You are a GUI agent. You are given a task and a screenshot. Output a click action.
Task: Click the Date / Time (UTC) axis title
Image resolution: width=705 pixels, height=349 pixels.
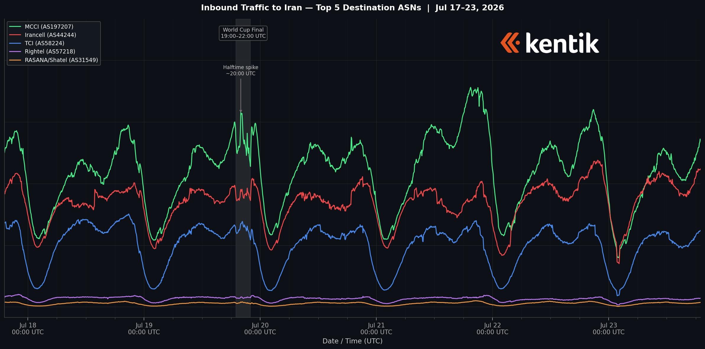pyautogui.click(x=352, y=341)
